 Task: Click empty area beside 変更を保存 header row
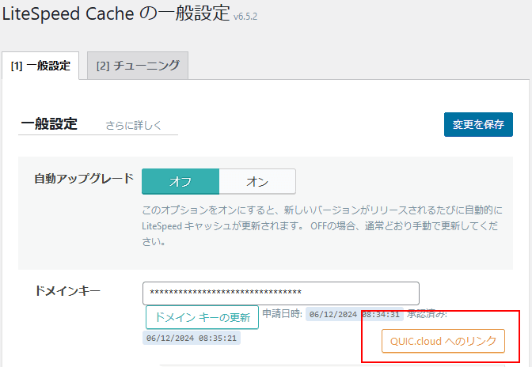pos(317,125)
